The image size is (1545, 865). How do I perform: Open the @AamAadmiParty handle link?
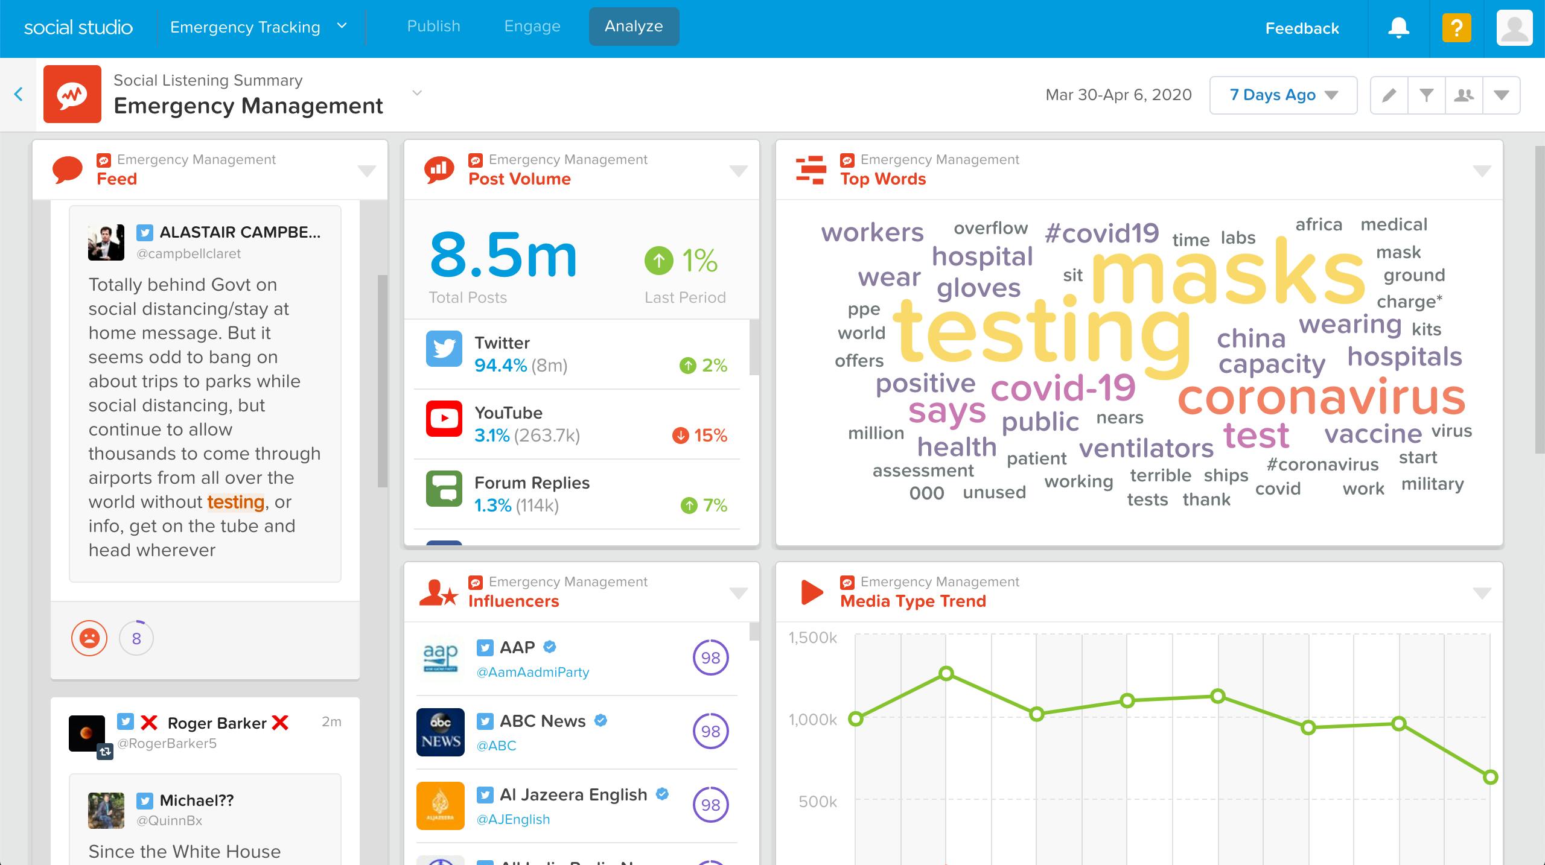533,672
